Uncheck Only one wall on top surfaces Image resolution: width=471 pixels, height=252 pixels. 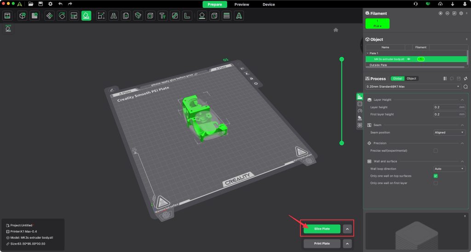coord(436,176)
